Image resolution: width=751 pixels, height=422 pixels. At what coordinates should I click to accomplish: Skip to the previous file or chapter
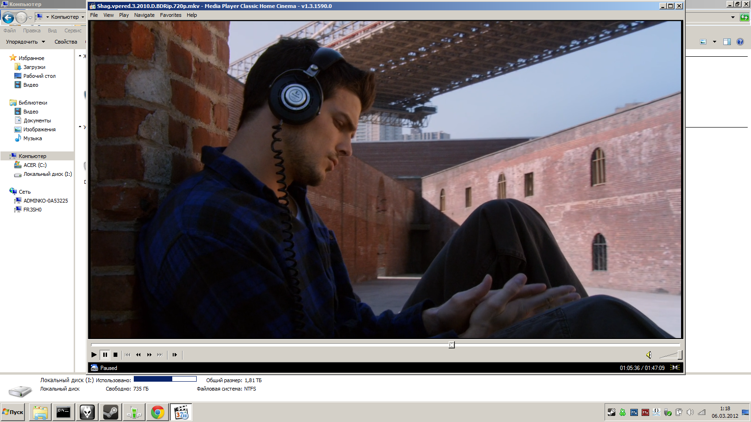[x=128, y=355]
